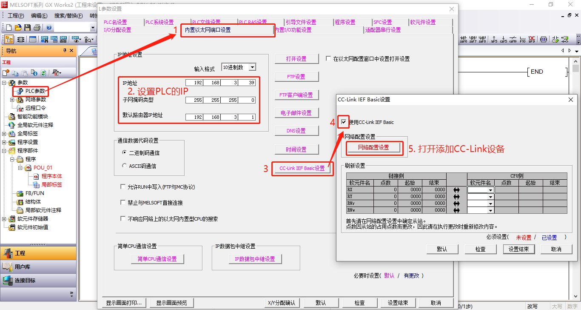Image resolution: width=581 pixels, height=310 pixels.
Task: Click the chip-shaped toolbar icon
Action: [x=21, y=40]
